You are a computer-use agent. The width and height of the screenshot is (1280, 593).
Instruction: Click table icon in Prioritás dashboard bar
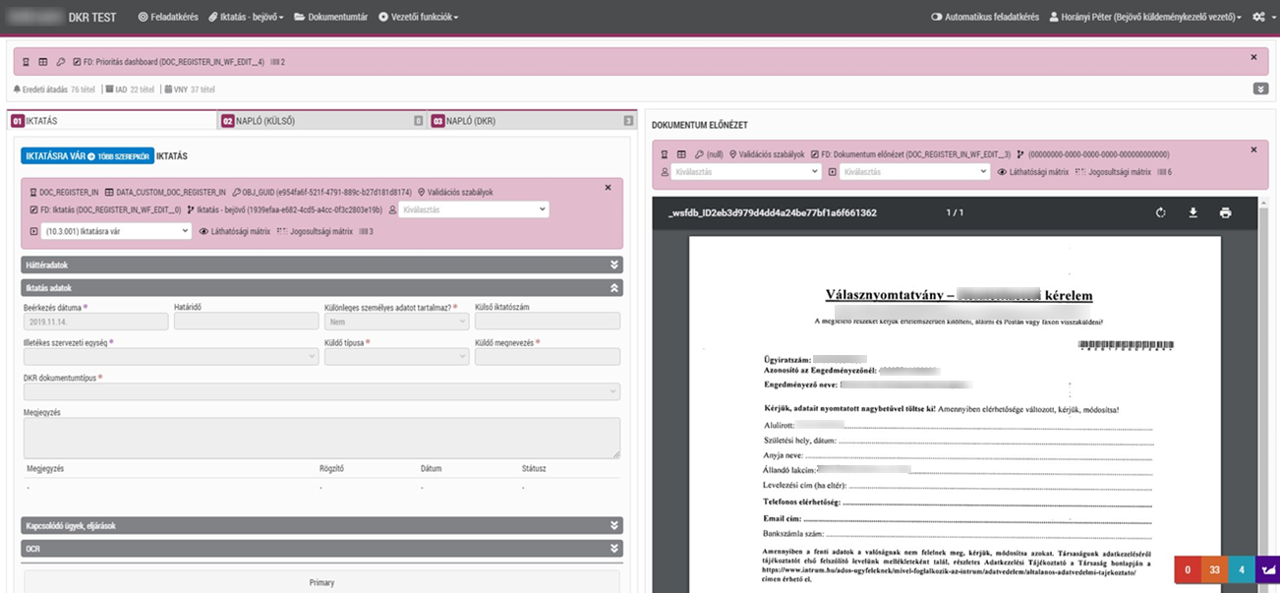[x=43, y=62]
